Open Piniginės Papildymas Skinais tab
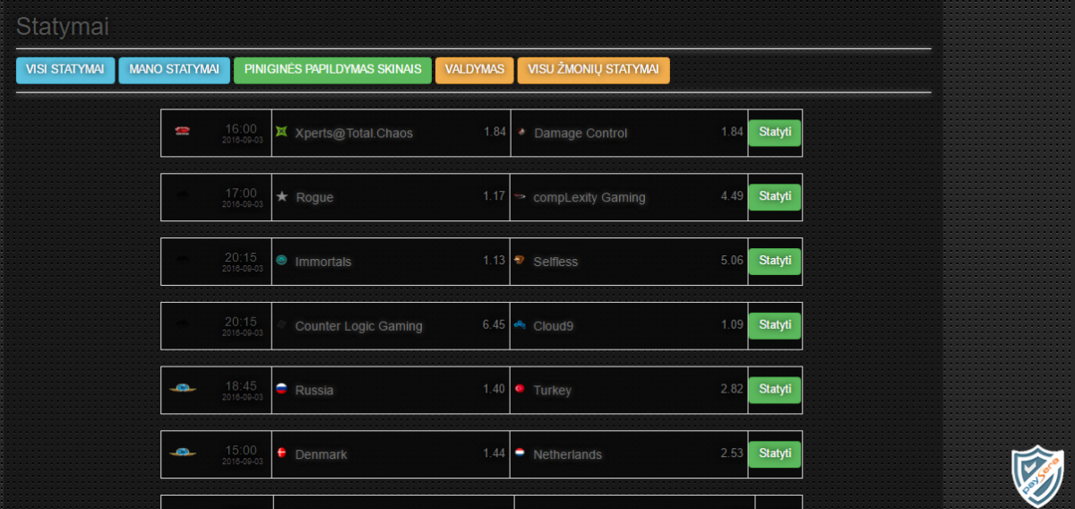The width and height of the screenshot is (1075, 509). (x=332, y=71)
